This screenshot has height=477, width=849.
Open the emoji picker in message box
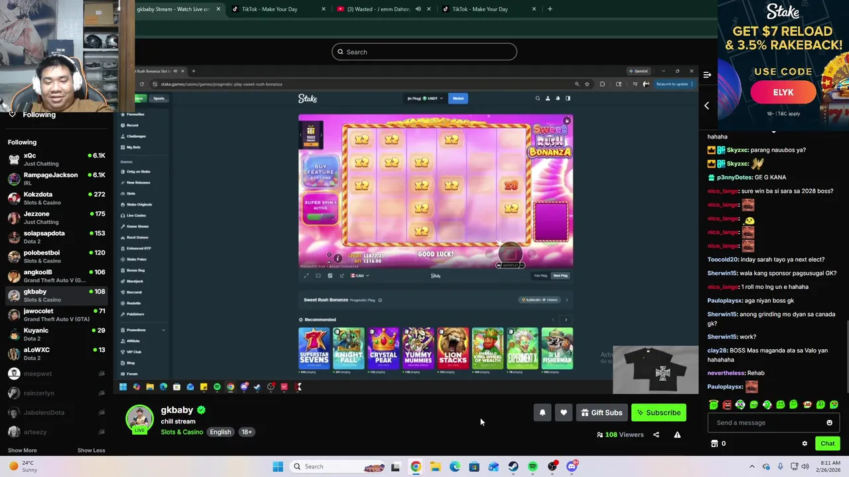pos(829,423)
